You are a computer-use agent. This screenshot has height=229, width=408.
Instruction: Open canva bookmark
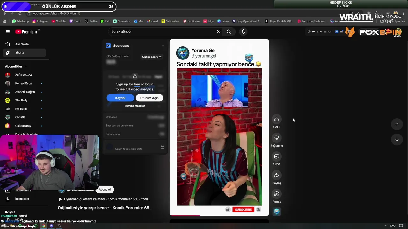[x=223, y=21]
